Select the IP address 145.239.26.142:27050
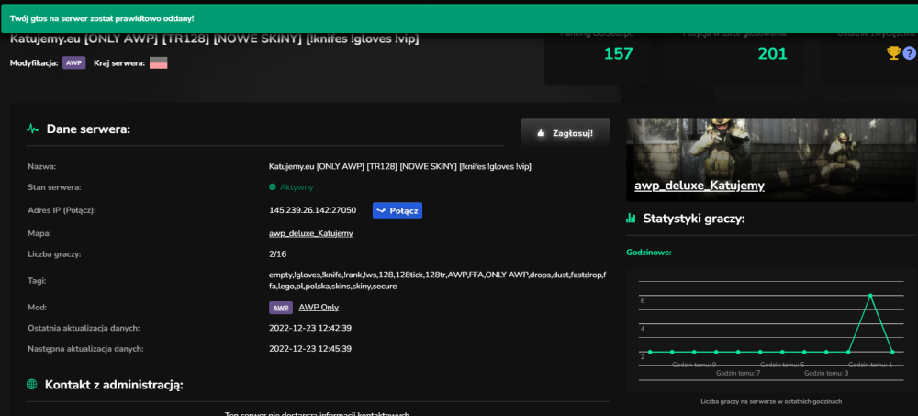Image resolution: width=918 pixels, height=416 pixels. [313, 210]
